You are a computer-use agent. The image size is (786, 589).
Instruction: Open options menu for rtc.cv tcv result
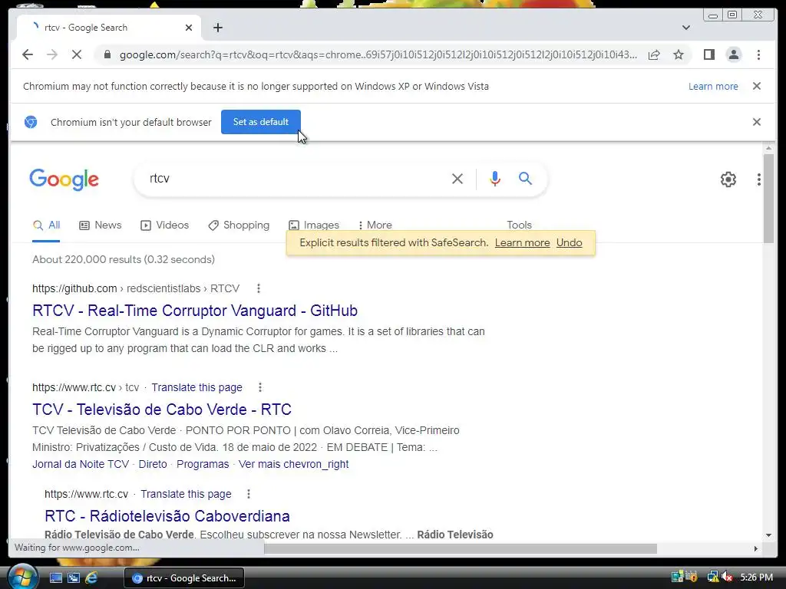click(x=259, y=387)
